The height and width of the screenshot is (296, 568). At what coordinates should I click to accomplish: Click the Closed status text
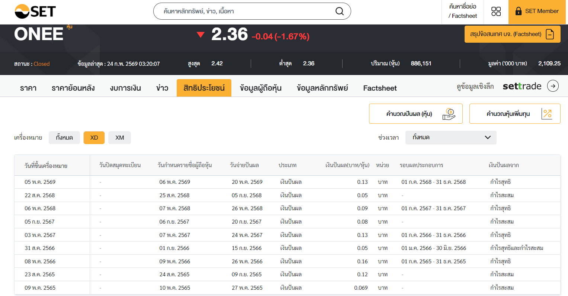[x=42, y=64]
